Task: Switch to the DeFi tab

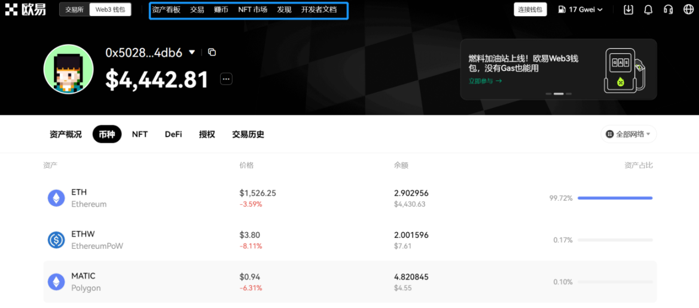Action: (173, 134)
